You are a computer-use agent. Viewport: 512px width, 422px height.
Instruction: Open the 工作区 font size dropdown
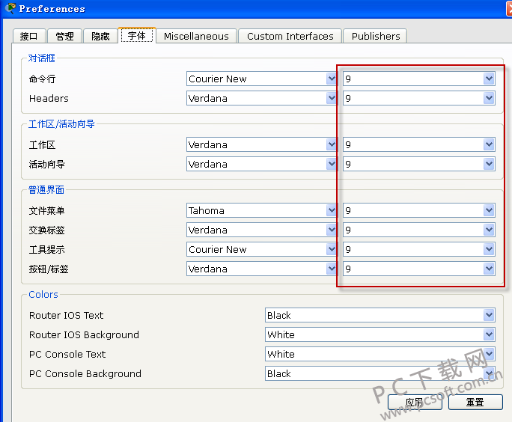[419, 144]
